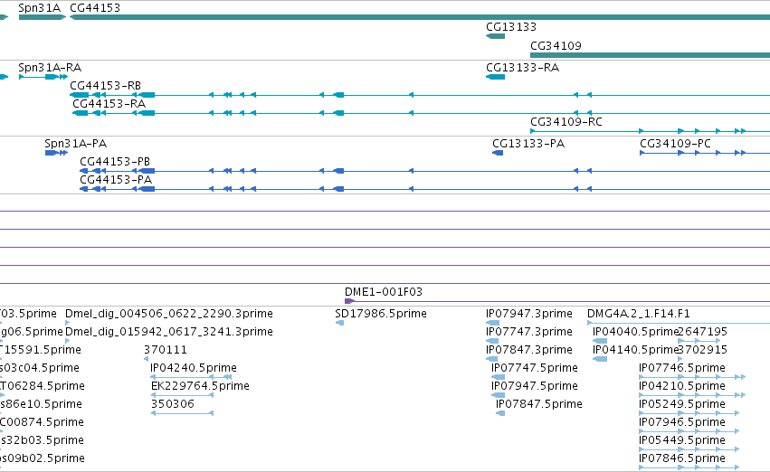This screenshot has width=770, height=472.
Task: Click the IP07747.5prime EST label
Action: pyautogui.click(x=535, y=368)
